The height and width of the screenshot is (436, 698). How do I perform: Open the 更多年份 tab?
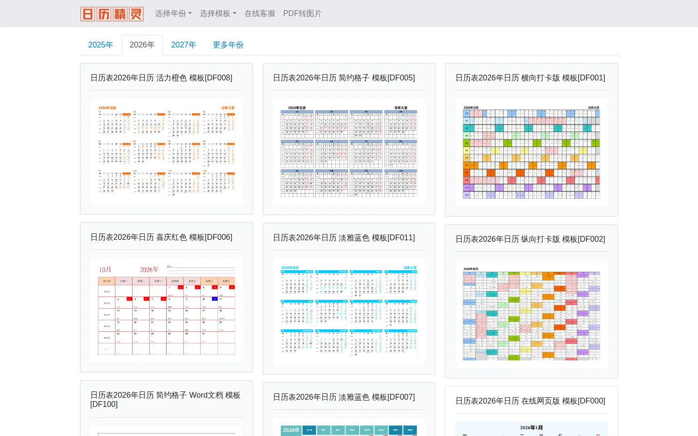228,45
